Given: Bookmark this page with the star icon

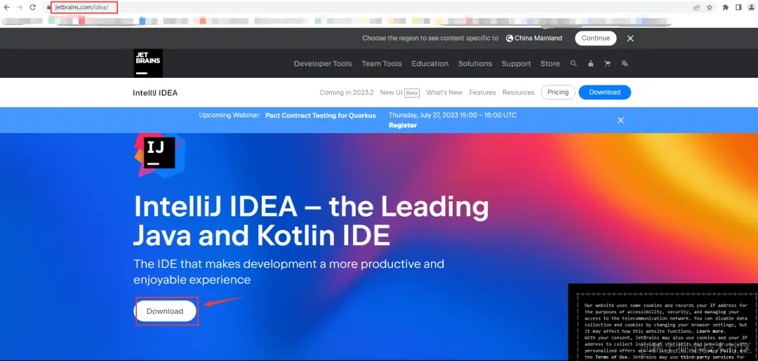Looking at the screenshot, I should pos(710,7).
